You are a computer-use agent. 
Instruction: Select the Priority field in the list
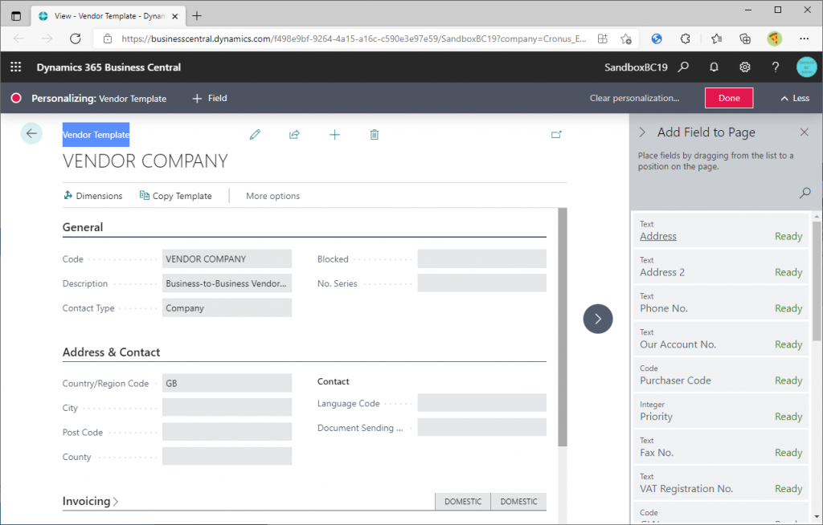pyautogui.click(x=721, y=412)
